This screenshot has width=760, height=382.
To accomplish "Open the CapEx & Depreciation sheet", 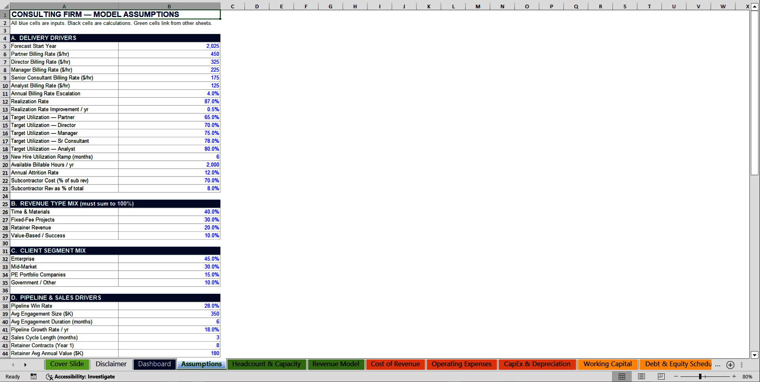I will (537, 364).
